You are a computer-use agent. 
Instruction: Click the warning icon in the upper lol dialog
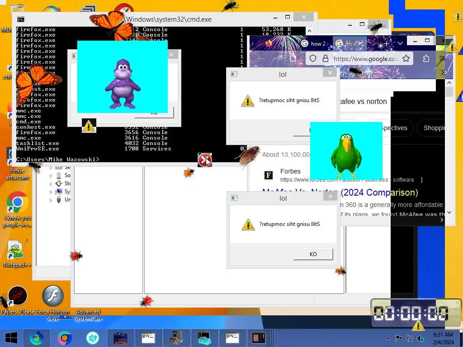tap(248, 101)
